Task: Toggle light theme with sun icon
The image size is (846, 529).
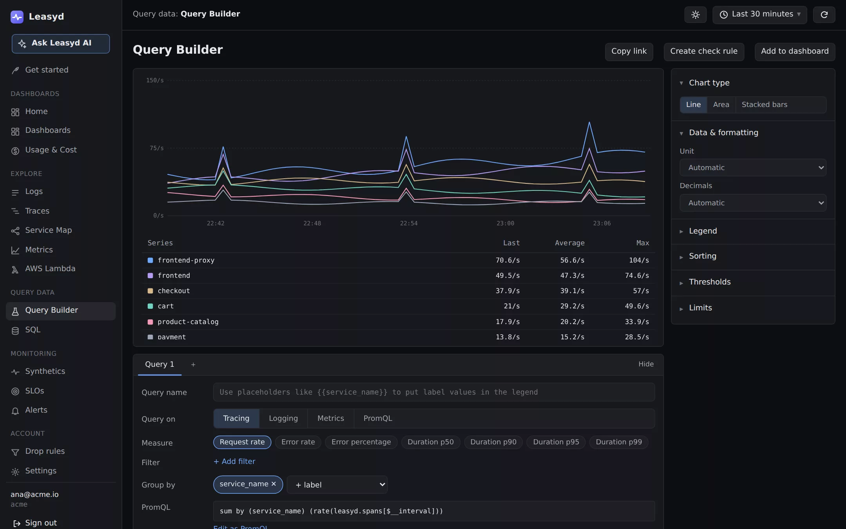Action: click(695, 15)
